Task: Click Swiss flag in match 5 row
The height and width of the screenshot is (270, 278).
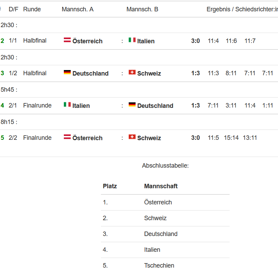Action: (x=132, y=137)
